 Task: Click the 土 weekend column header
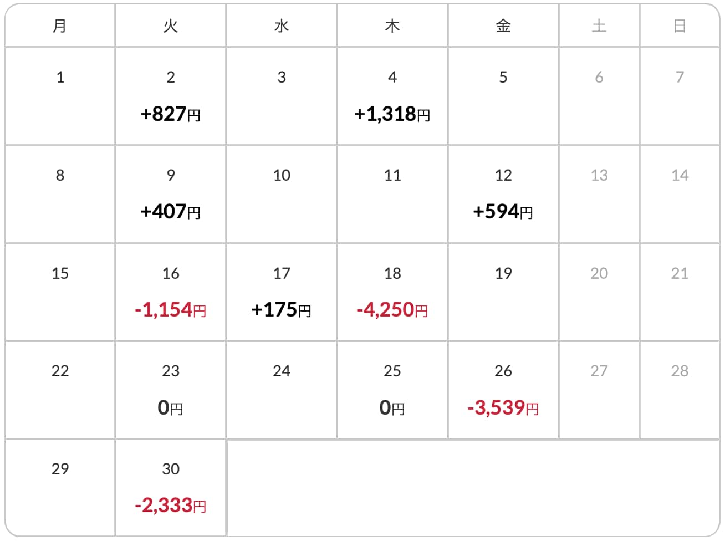(x=599, y=26)
